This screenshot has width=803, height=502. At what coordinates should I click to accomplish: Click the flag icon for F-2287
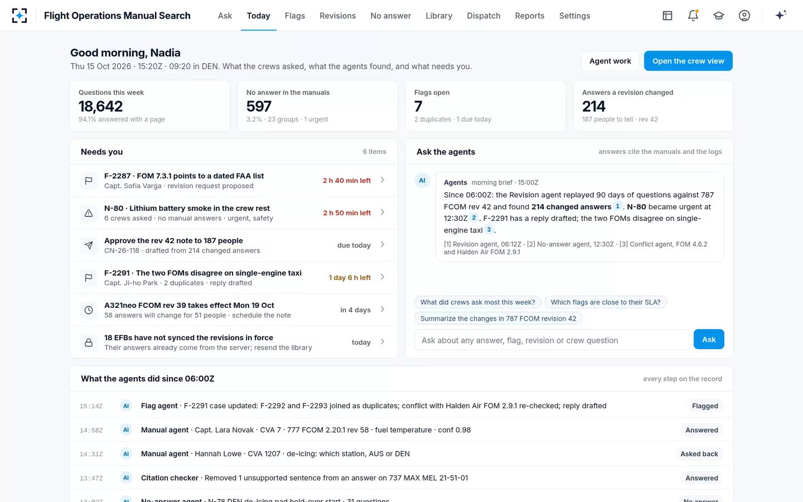pyautogui.click(x=89, y=181)
